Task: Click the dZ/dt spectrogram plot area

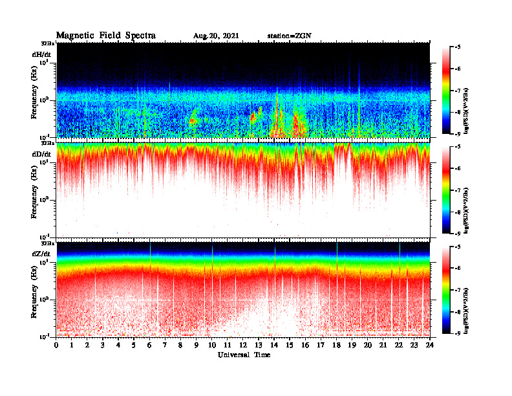Action: (x=243, y=290)
